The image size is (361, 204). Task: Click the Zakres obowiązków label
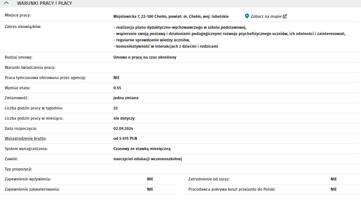point(23,27)
